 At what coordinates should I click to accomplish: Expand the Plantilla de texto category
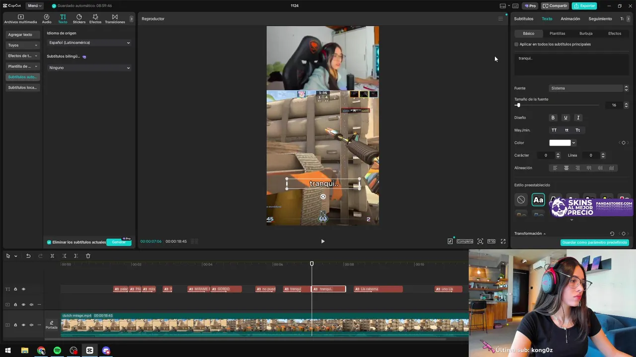tap(22, 66)
